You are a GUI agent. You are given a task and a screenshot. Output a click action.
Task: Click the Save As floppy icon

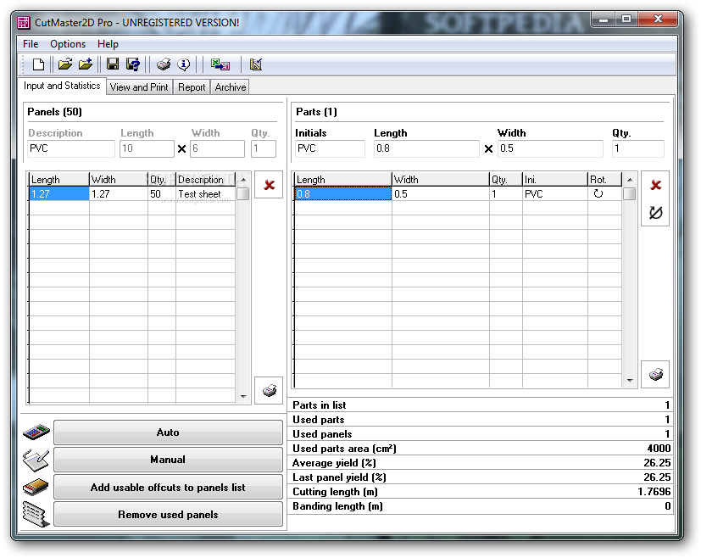(133, 64)
